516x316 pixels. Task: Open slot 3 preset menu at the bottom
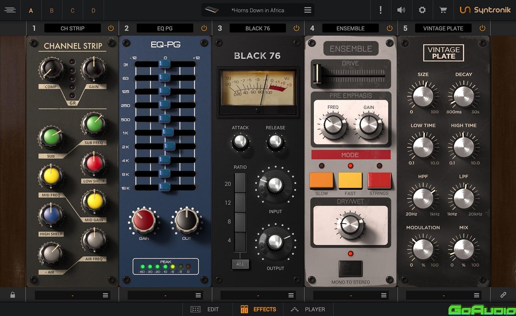[291, 295]
